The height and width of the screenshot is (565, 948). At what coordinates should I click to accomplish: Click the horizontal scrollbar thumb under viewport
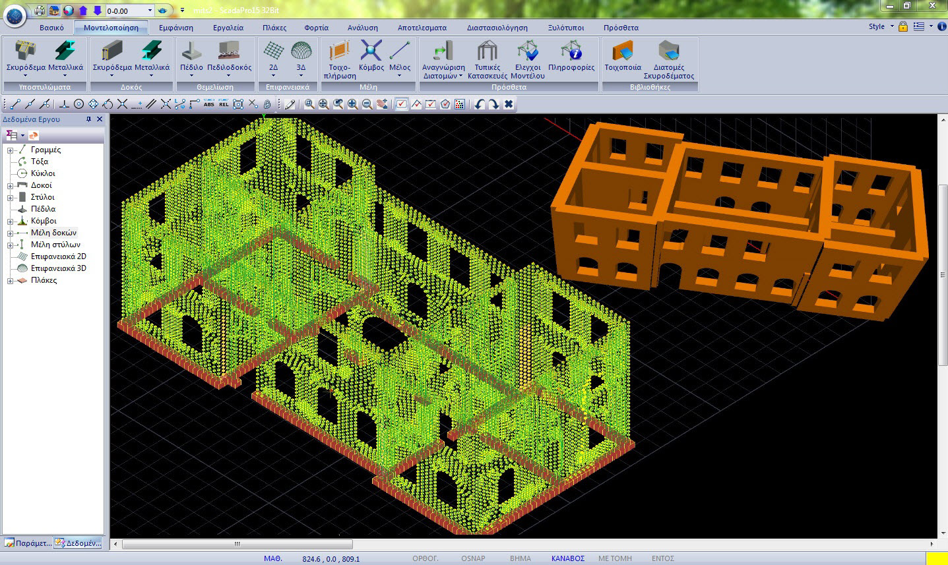[x=237, y=545]
